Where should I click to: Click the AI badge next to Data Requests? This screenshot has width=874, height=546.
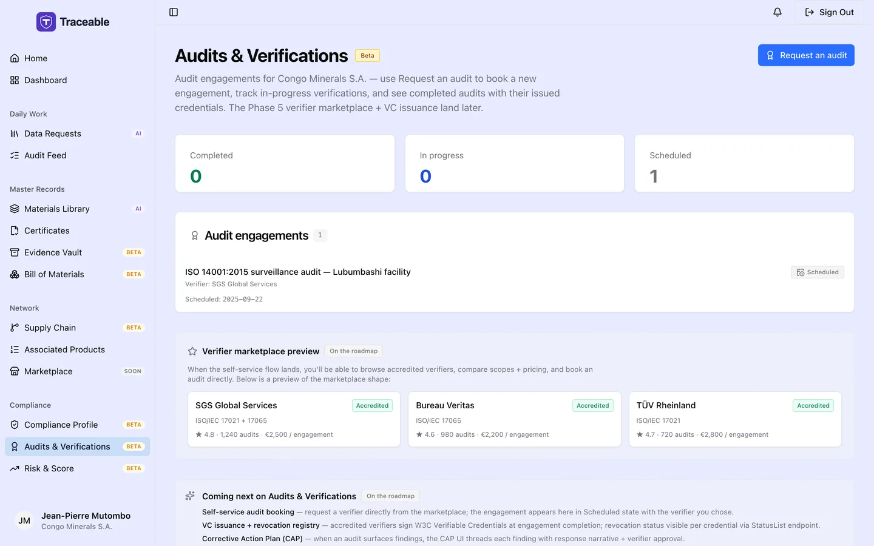click(138, 133)
